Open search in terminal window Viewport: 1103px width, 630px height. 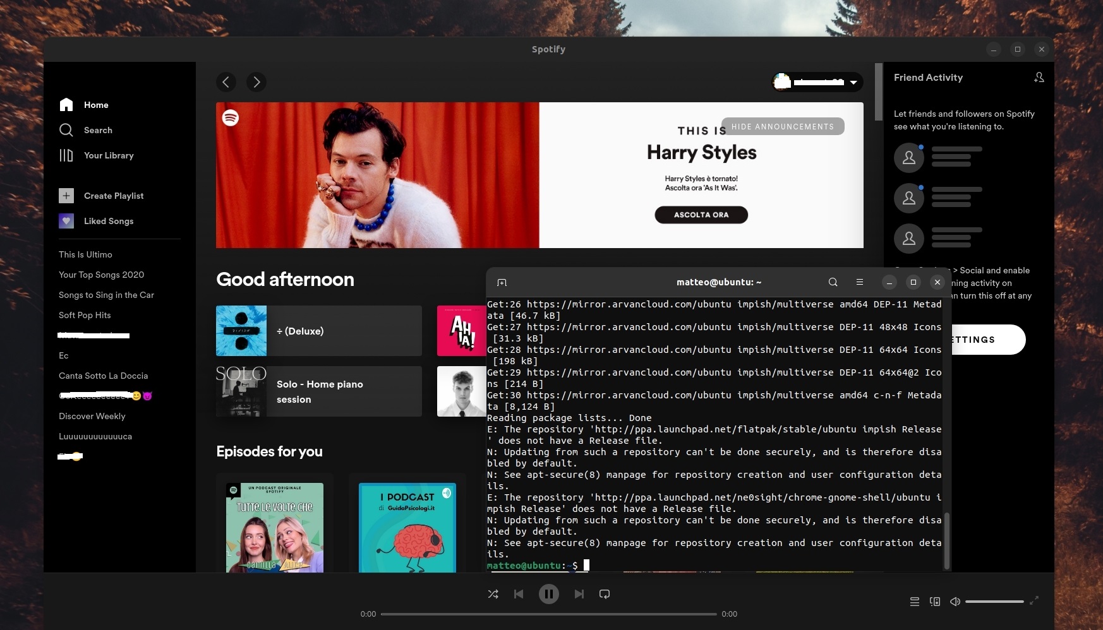tap(833, 282)
